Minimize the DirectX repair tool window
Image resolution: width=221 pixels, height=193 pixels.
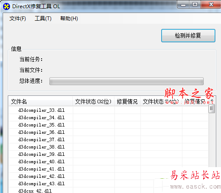[x=183, y=5]
